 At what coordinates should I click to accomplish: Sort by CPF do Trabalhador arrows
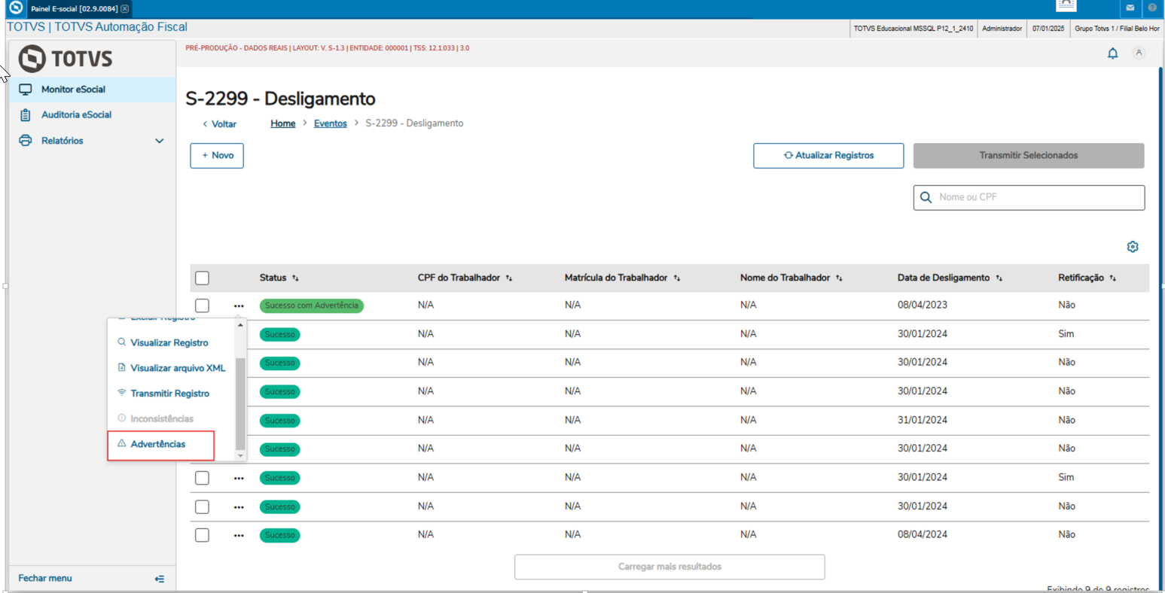click(x=509, y=278)
